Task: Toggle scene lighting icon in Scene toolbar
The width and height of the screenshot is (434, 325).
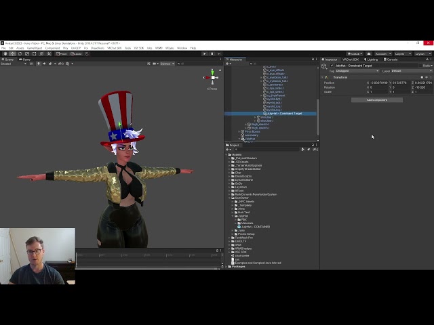Action: [39, 64]
